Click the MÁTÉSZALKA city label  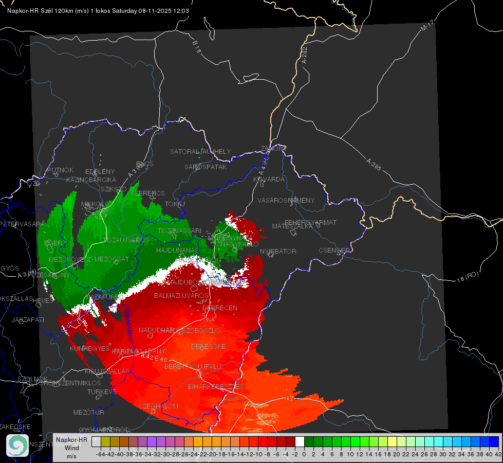pyautogui.click(x=292, y=226)
